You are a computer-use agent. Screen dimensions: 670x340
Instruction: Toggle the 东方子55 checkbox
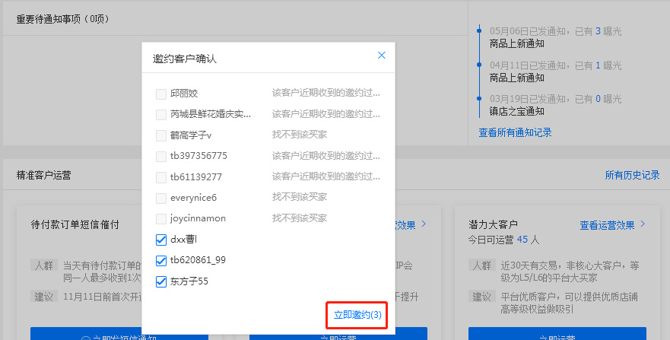click(161, 281)
